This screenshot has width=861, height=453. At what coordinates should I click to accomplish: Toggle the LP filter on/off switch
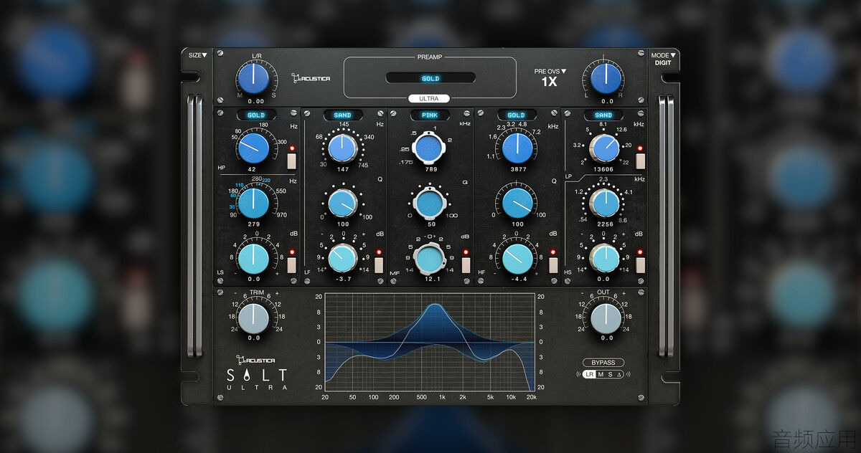tap(640, 160)
